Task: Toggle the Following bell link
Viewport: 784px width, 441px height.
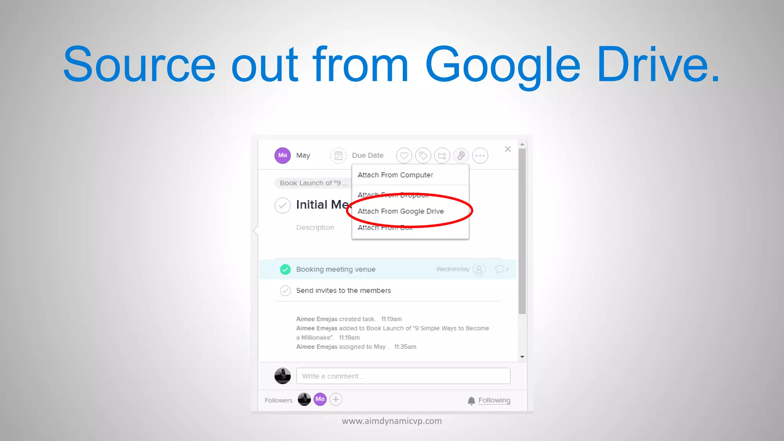Action: click(489, 400)
